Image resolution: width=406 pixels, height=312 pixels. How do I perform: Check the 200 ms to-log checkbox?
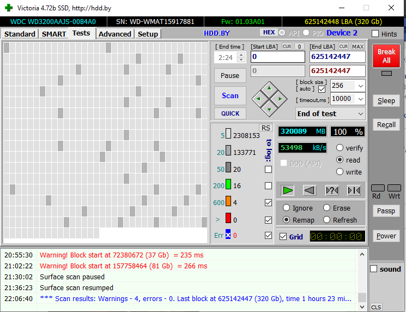pyautogui.click(x=268, y=186)
